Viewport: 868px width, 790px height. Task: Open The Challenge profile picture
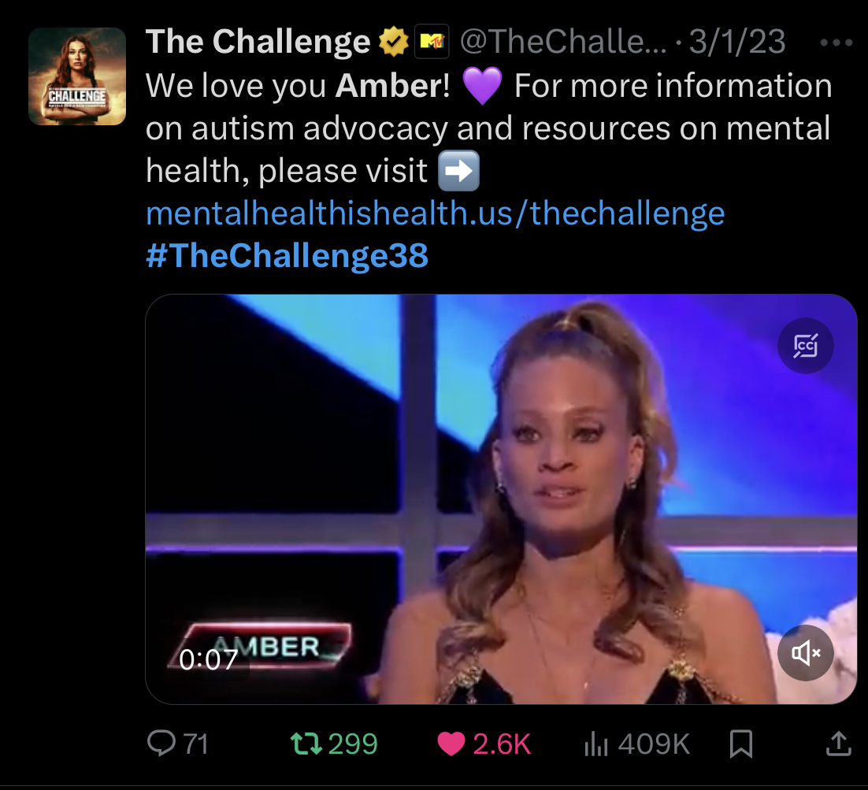[77, 76]
